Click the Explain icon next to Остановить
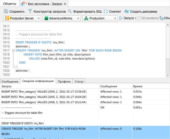Viewport: 170px width, 139px height. tap(161, 18)
